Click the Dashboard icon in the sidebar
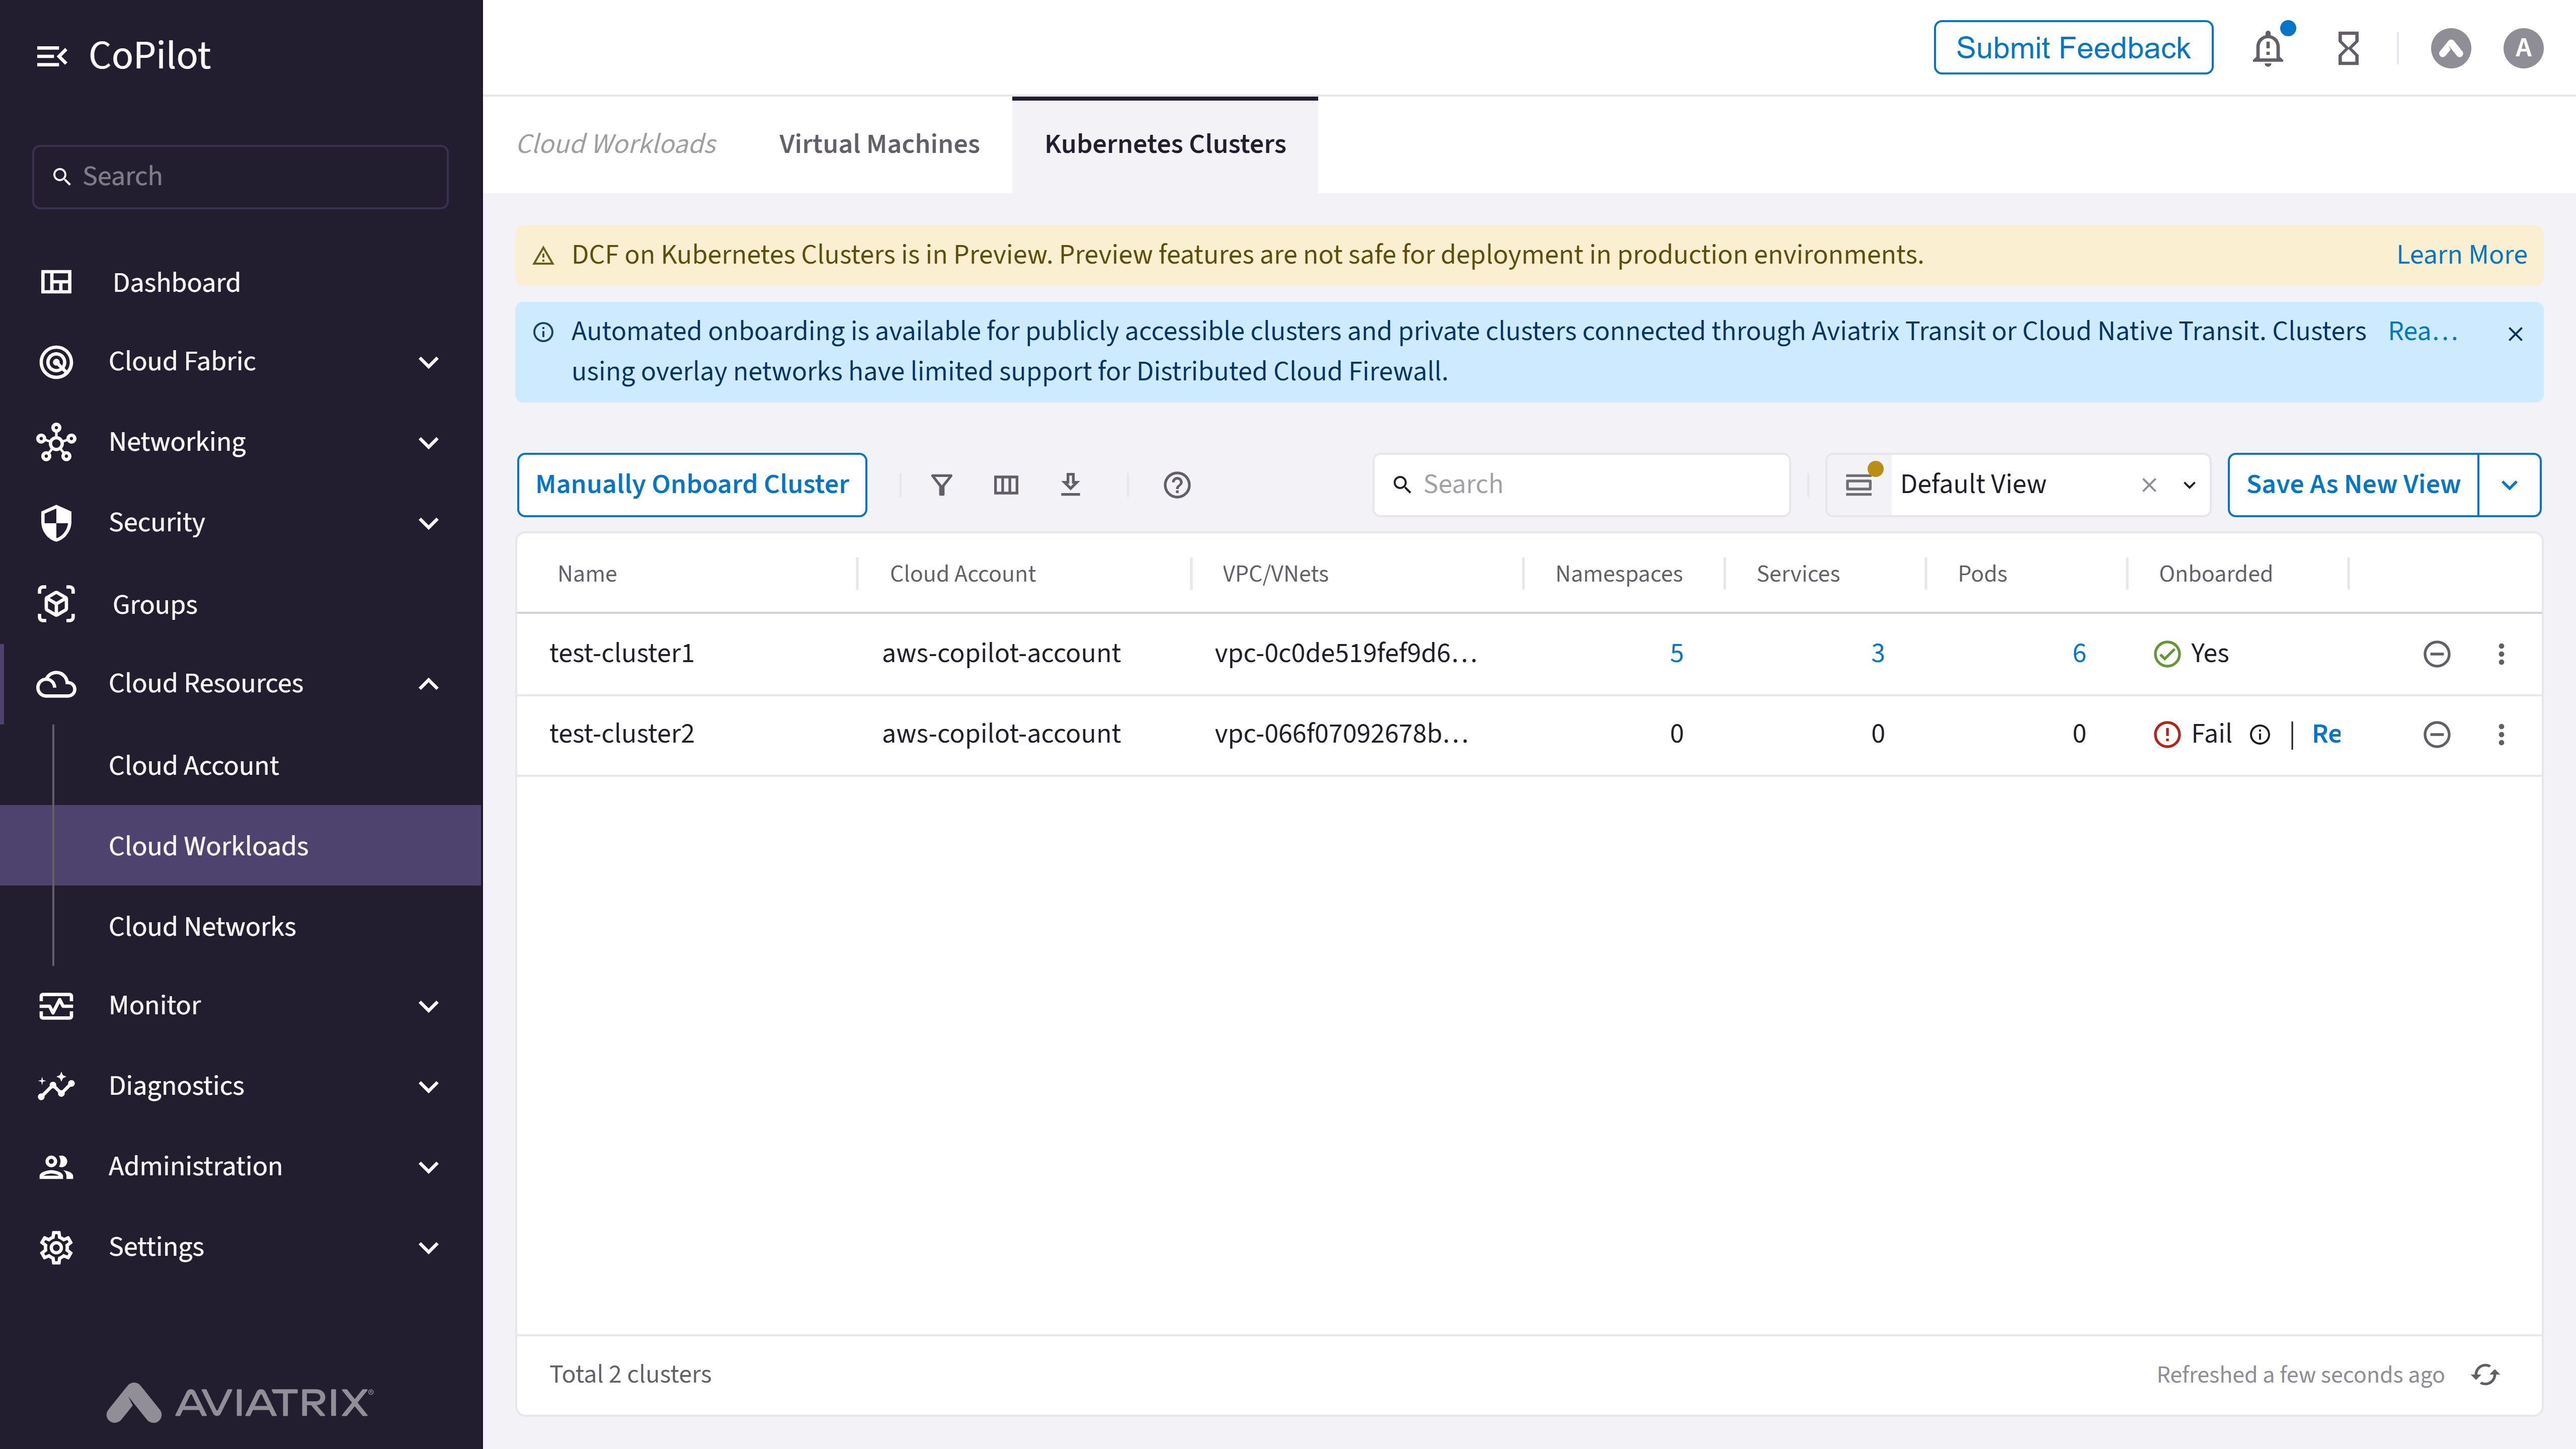 [56, 282]
